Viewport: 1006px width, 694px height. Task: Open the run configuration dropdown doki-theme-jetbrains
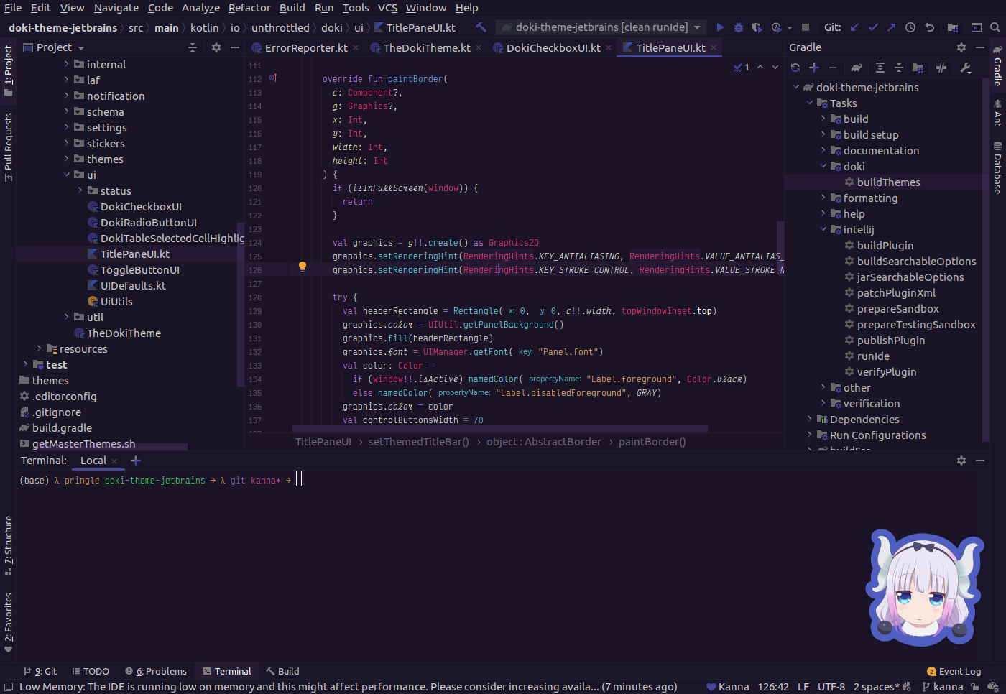coord(601,27)
